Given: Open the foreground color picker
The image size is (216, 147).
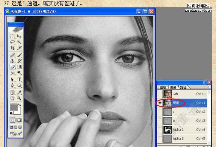Looking at the screenshot, I should pyautogui.click(x=14, y=107).
